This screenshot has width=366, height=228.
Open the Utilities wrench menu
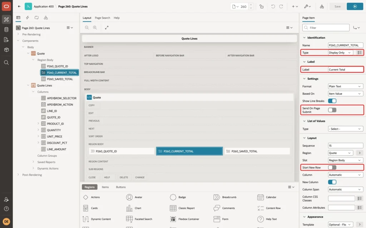point(307,6)
